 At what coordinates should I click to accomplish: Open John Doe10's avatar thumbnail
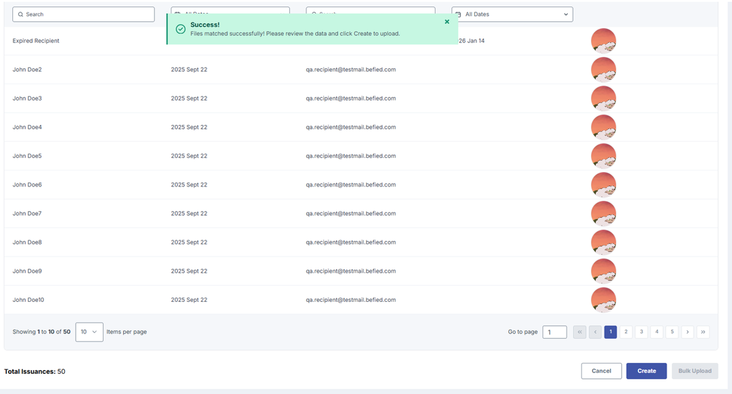603,299
